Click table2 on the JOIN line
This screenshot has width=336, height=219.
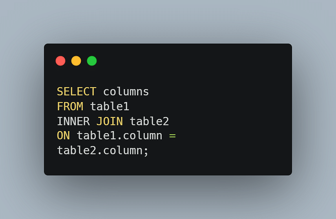point(150,121)
